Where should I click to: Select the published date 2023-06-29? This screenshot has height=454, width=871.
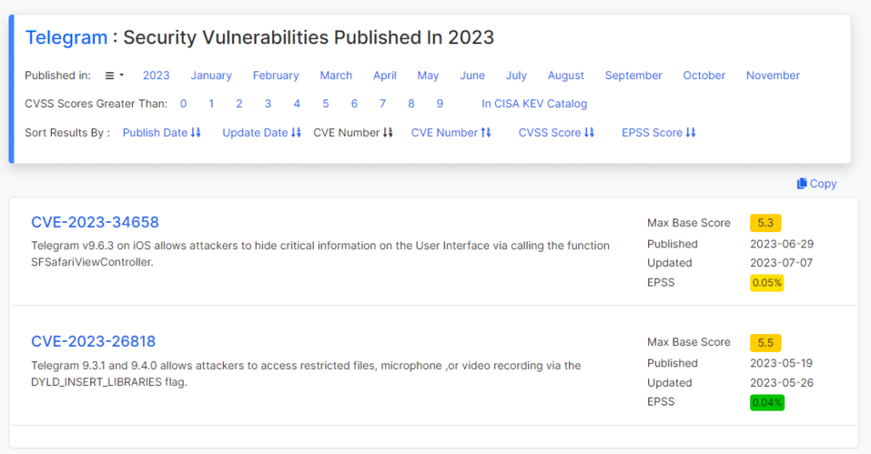pos(782,244)
